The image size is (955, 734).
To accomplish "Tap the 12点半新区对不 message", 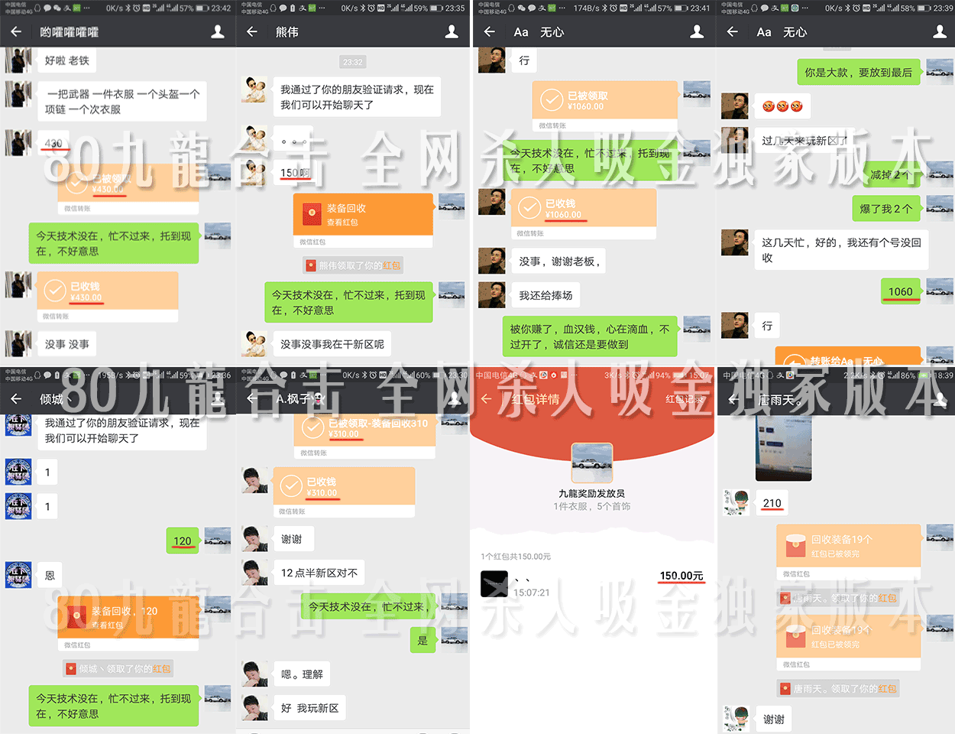I will click(x=319, y=573).
